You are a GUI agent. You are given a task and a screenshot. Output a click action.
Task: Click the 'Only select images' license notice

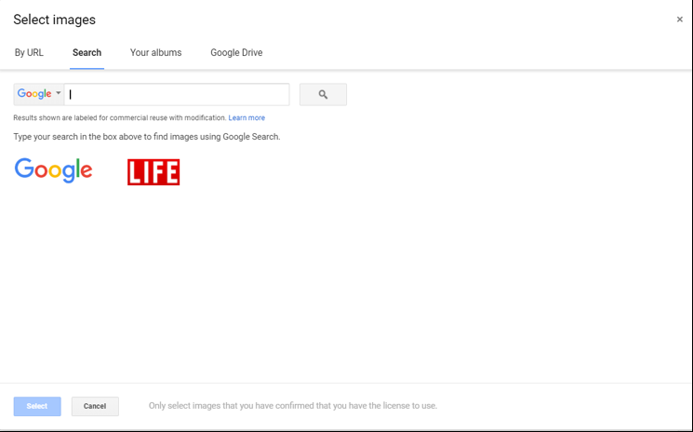(x=293, y=406)
